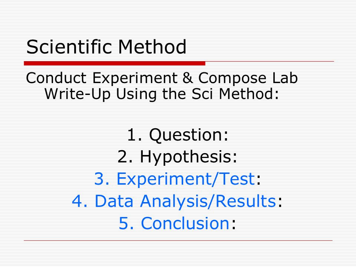This screenshot has width=356, height=267.
Task: Select the "1. Question:" list item
Action: [178, 135]
